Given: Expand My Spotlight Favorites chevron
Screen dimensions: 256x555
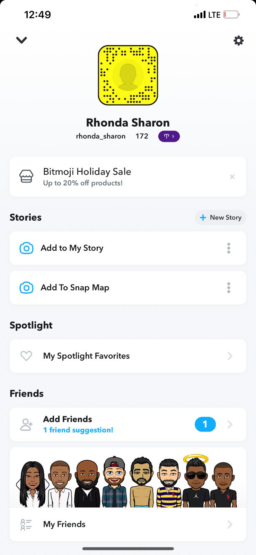Looking at the screenshot, I should coord(230,356).
